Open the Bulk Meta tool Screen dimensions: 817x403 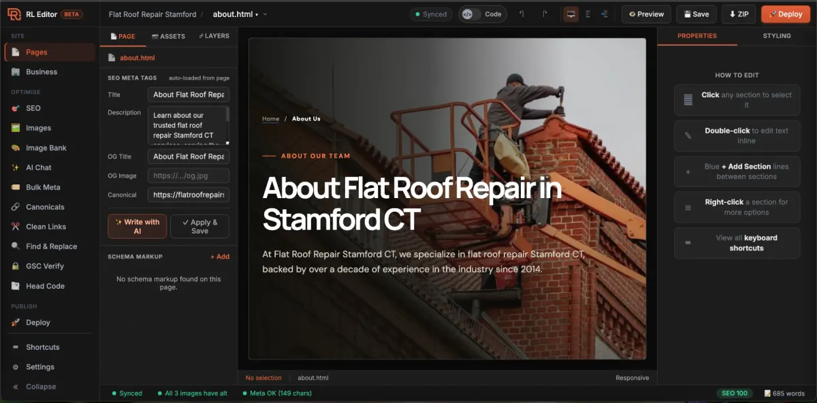[49, 187]
